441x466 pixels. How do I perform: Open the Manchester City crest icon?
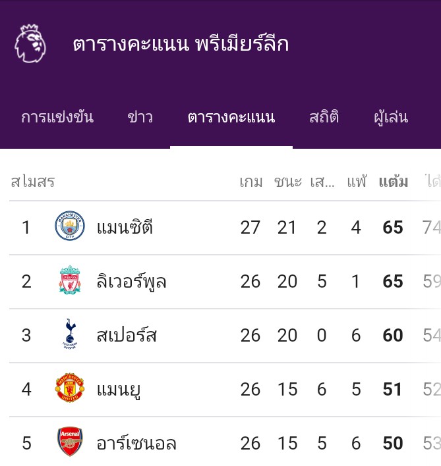70,226
